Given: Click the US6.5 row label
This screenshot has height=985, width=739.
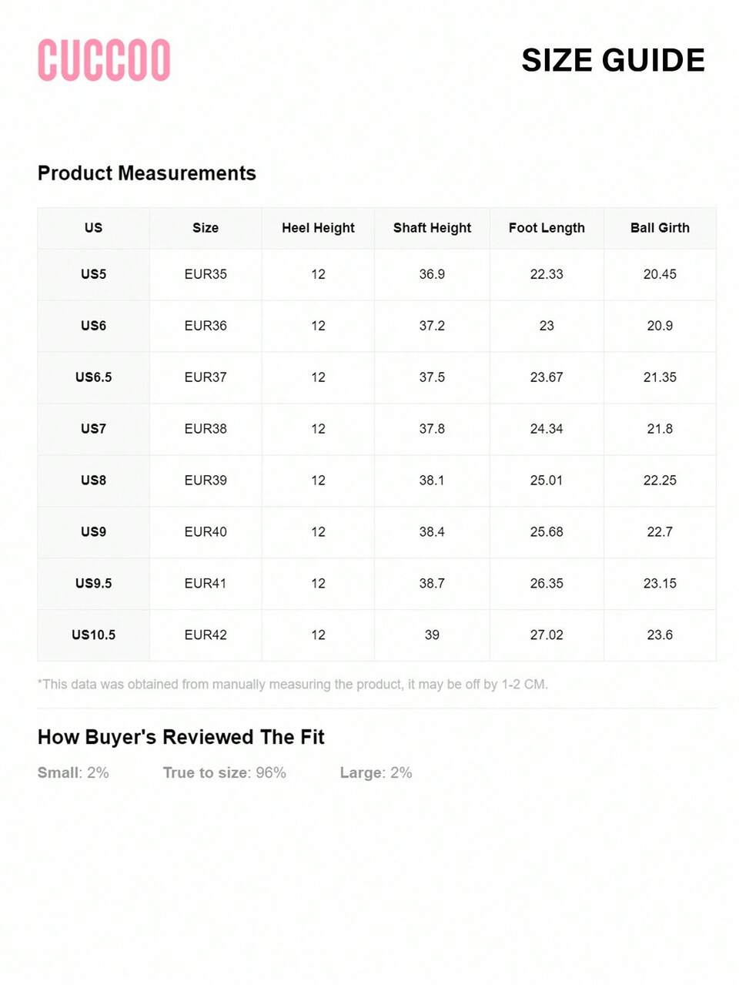Looking at the screenshot, I should click(93, 377).
